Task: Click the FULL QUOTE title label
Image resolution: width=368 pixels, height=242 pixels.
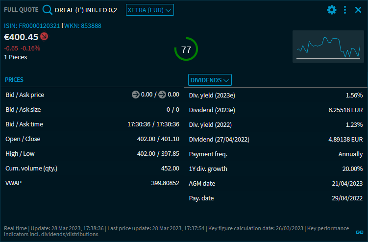Action: click(21, 10)
